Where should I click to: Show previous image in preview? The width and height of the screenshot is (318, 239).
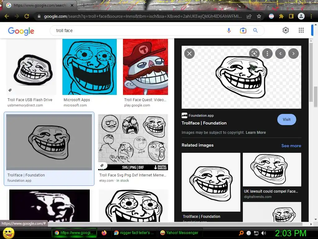tap(280, 54)
